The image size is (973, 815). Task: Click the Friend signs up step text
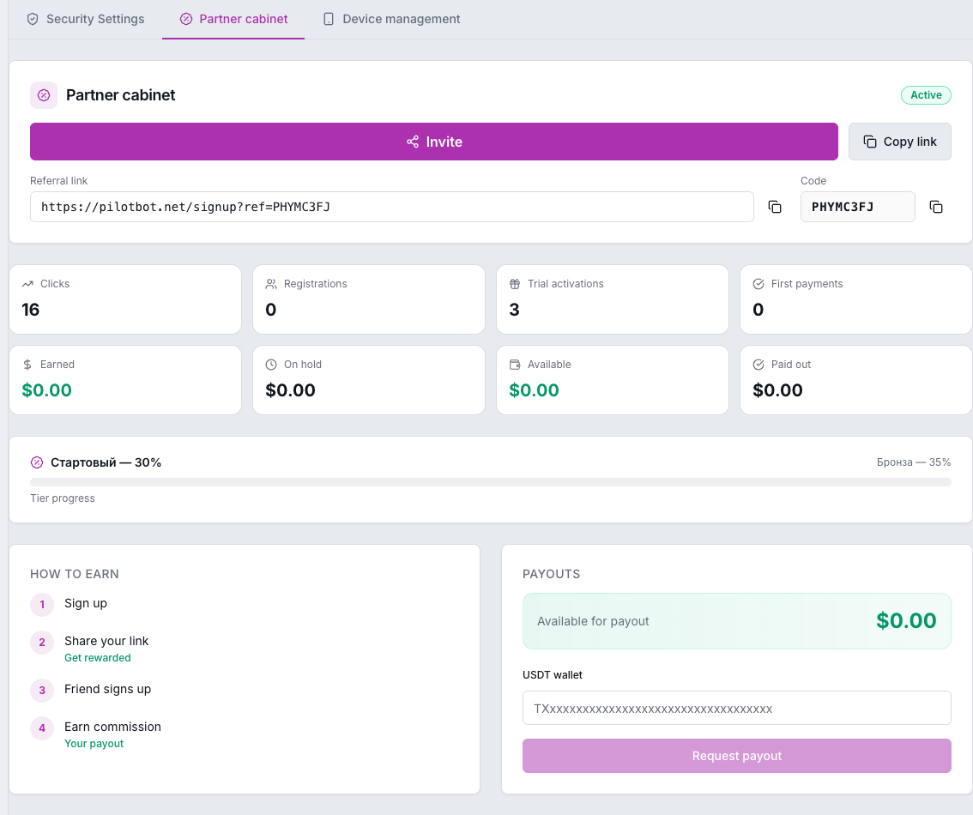[x=107, y=689]
